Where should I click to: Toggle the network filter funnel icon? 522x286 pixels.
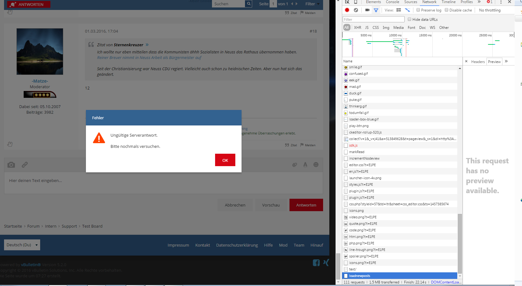point(376,10)
